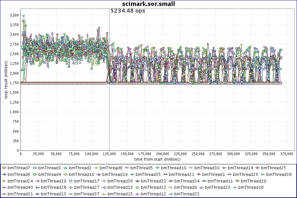
Task: Select the bmThread23 legend entry
Action: (187, 194)
